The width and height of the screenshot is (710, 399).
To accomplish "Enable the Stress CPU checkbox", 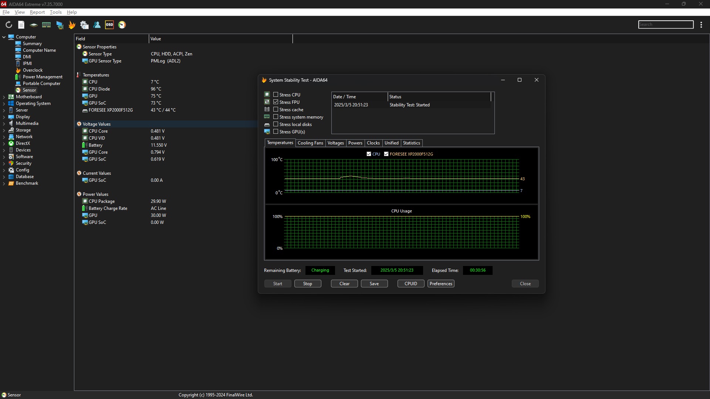I will pos(275,95).
